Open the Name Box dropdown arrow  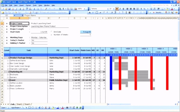(x=14, y=15)
